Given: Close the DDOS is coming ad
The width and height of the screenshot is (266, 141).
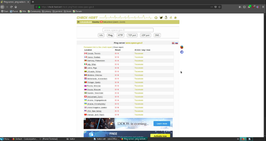Looking at the screenshot, I should click(85, 119).
